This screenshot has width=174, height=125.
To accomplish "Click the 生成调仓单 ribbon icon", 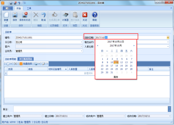I will pos(54,17).
